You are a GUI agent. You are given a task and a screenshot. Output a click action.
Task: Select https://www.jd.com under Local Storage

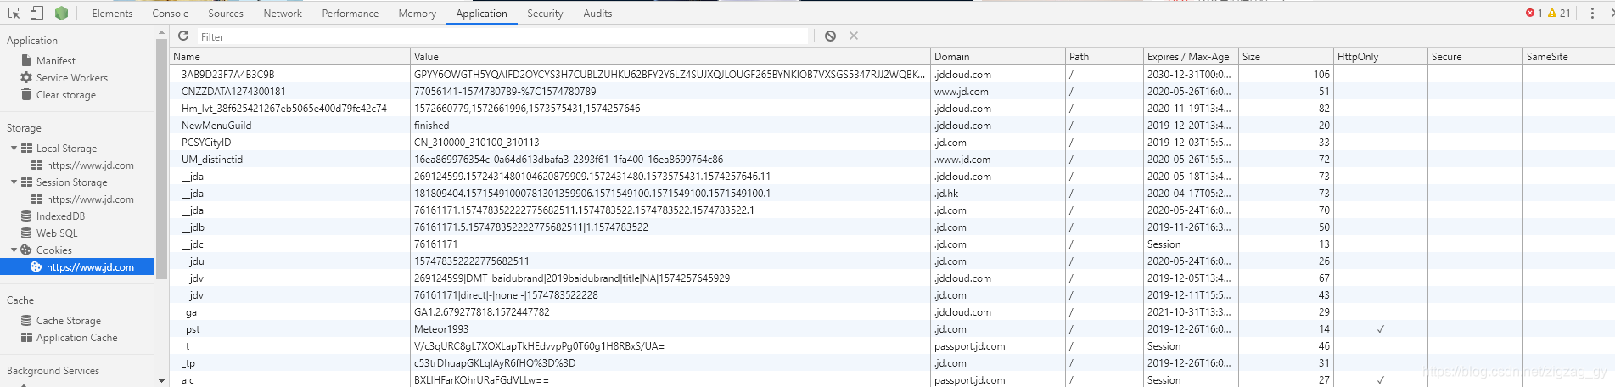point(90,165)
